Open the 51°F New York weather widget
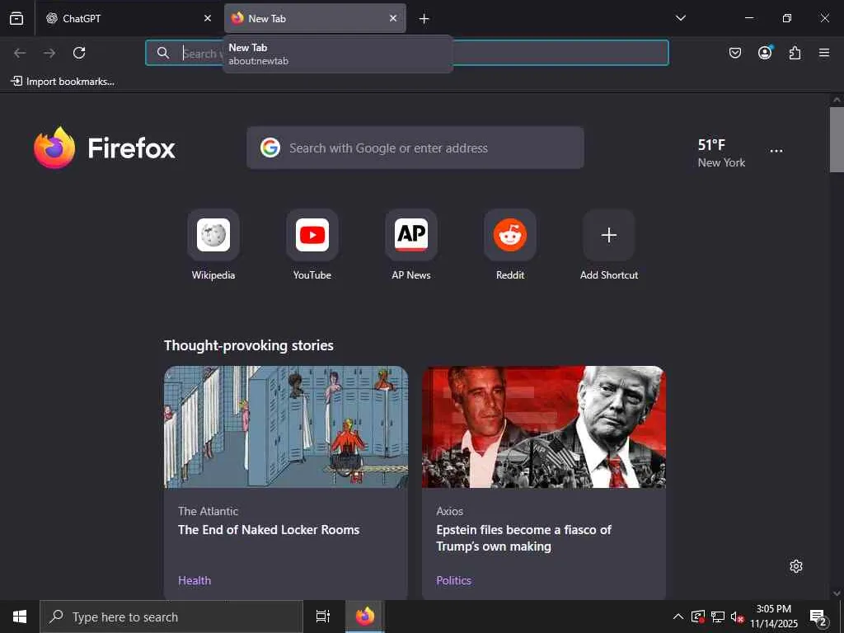 tap(721, 152)
